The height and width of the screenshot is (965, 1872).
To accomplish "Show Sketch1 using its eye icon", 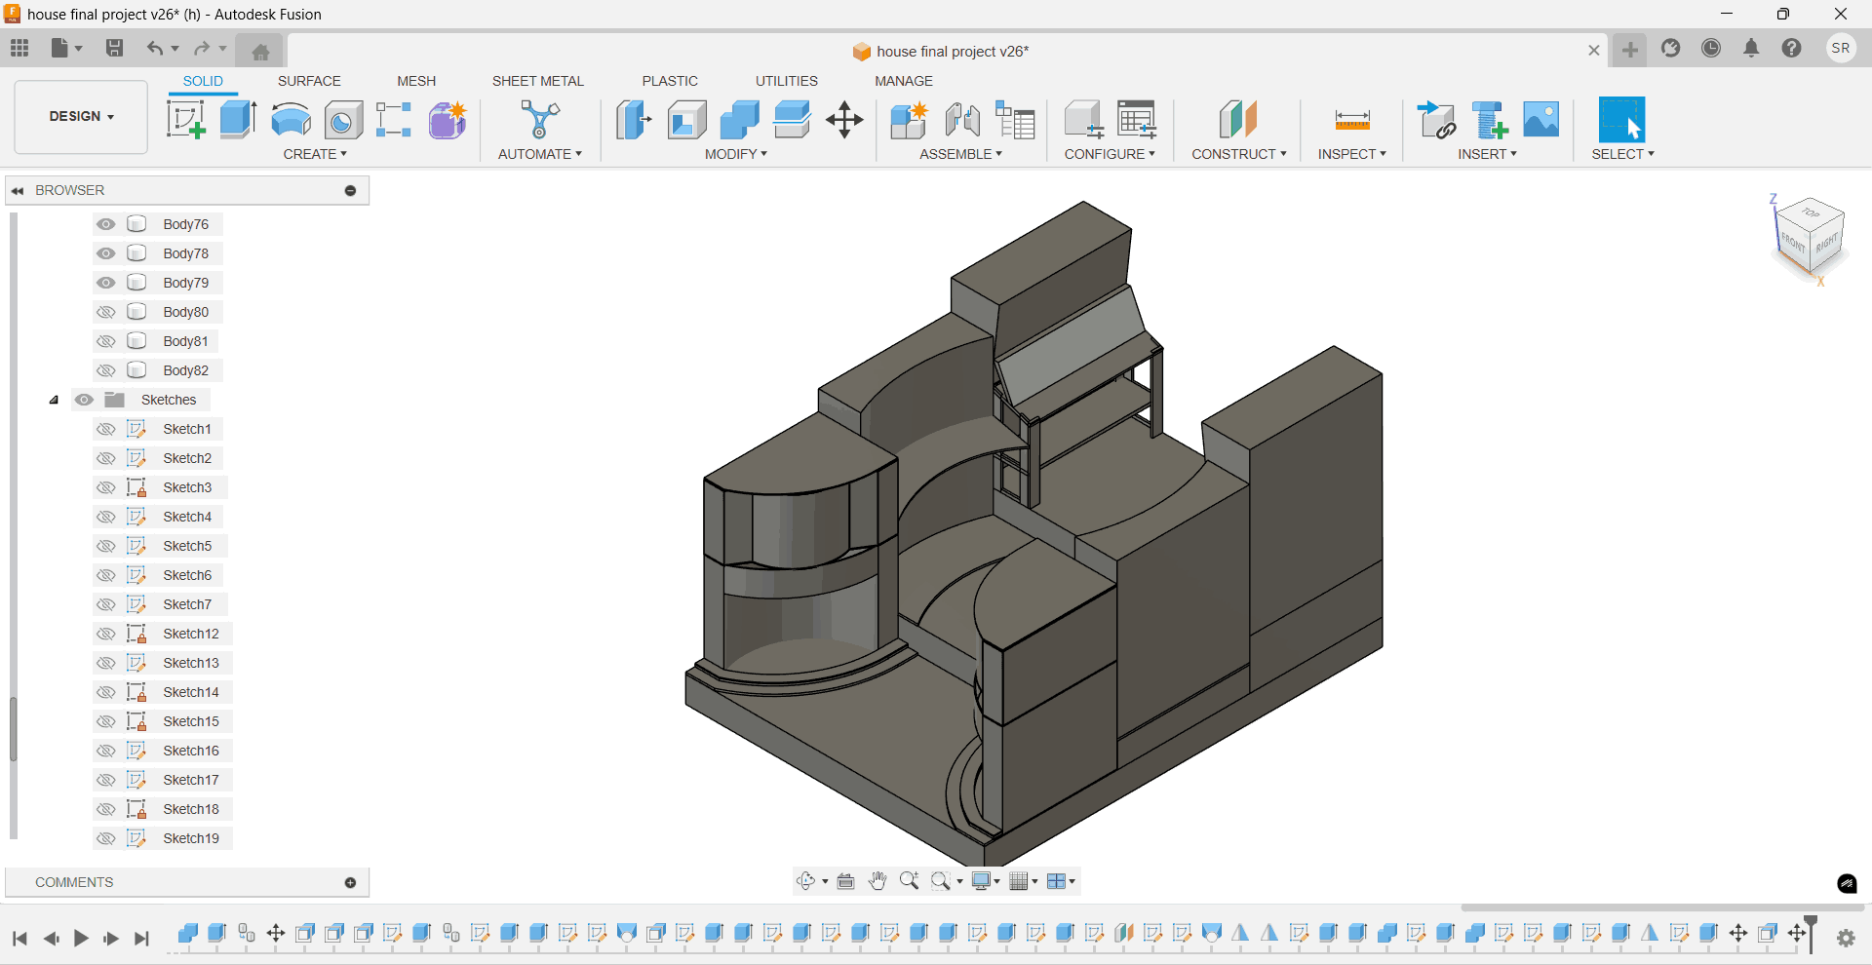I will pyautogui.click(x=106, y=429).
